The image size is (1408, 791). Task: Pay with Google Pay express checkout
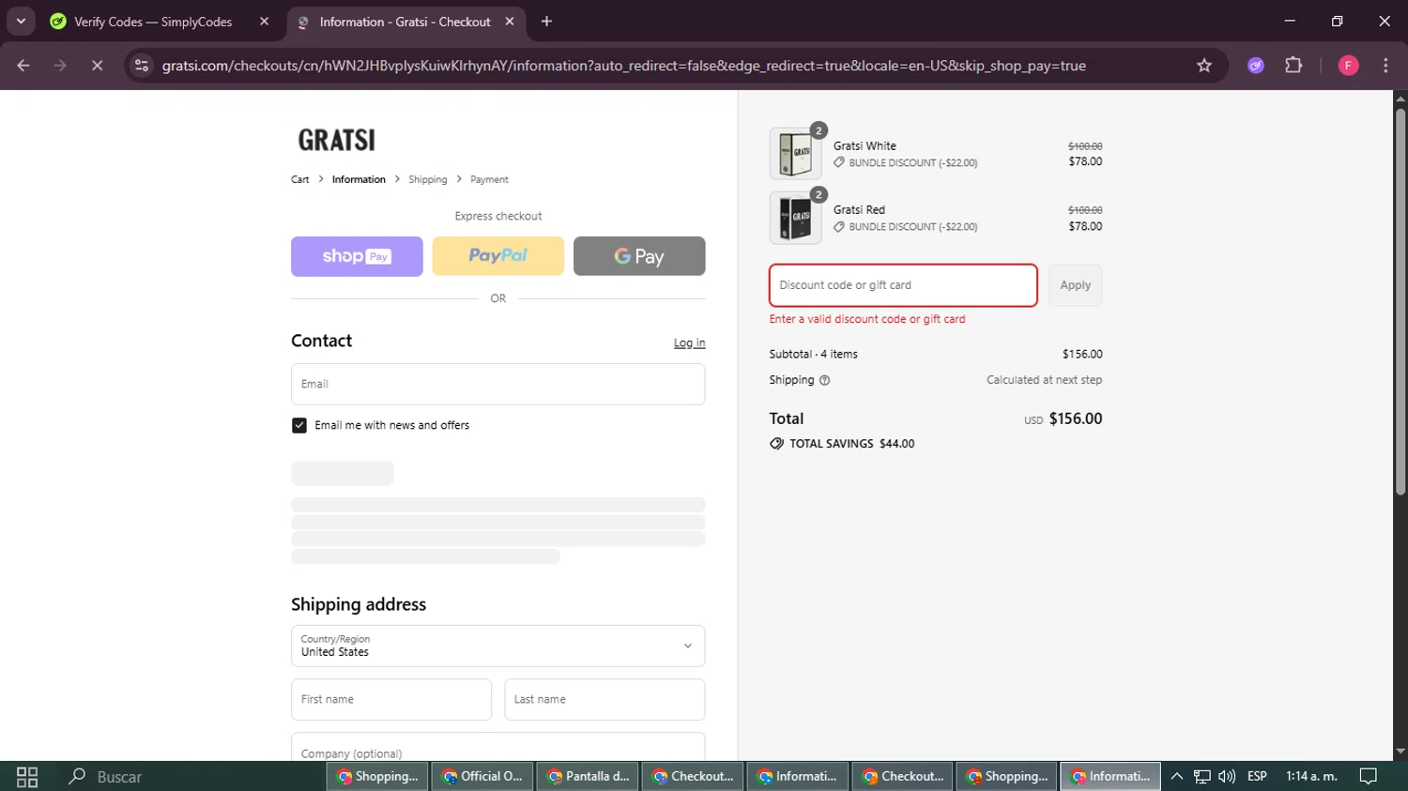click(639, 256)
